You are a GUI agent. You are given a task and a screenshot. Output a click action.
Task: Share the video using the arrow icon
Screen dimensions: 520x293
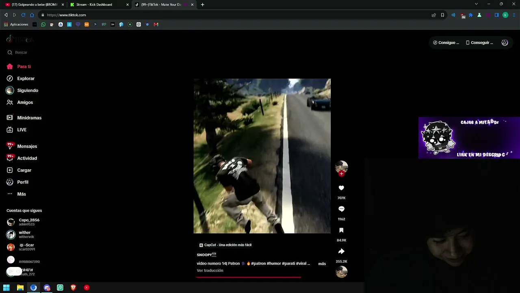341,251
